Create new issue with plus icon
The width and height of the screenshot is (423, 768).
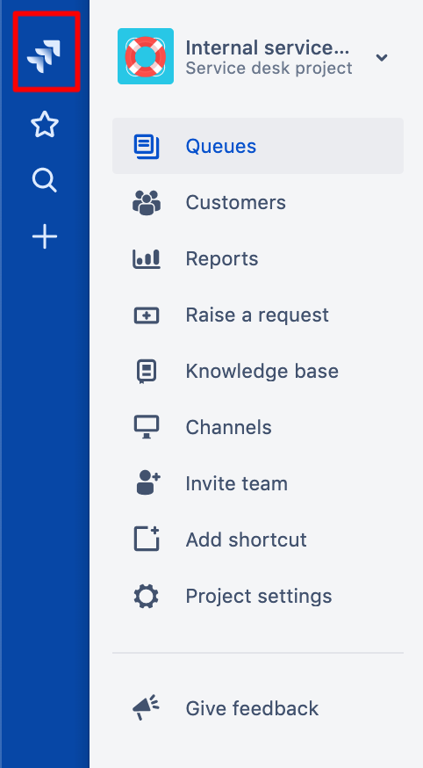(45, 236)
